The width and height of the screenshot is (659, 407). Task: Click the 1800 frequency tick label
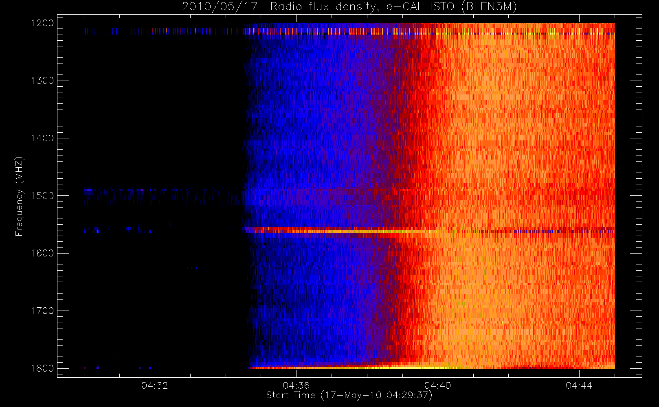coord(42,368)
